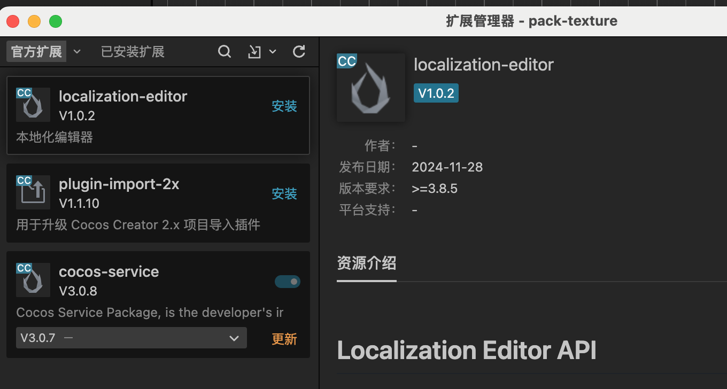Switch to the 已安装扩展 tab
727x389 pixels.
point(133,52)
